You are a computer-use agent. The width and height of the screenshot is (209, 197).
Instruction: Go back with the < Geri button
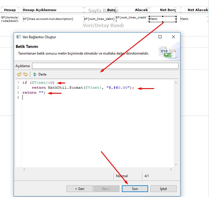pyautogui.click(x=80, y=189)
